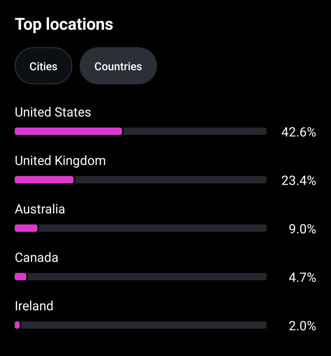Select the 4.7% Canada percentage
This screenshot has height=356, width=331.
click(x=302, y=278)
